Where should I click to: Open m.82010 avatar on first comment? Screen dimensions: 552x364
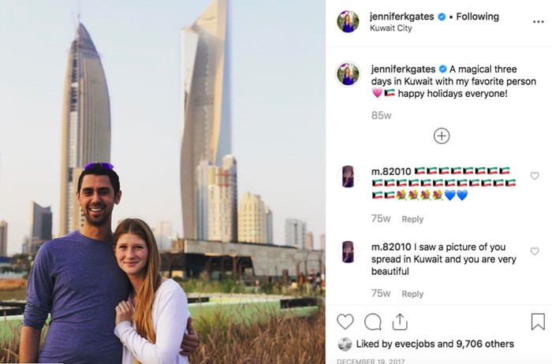click(348, 176)
